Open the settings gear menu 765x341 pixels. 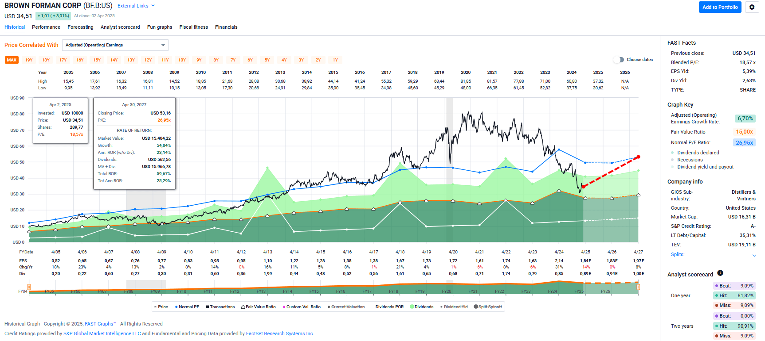point(752,7)
